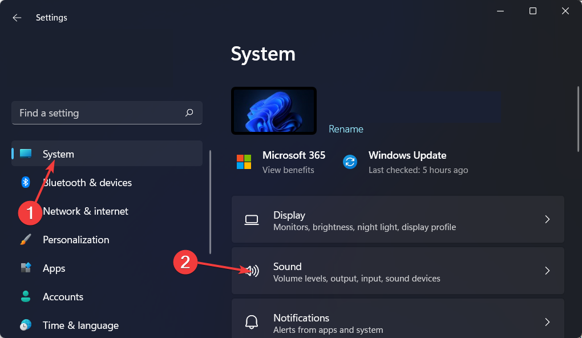The width and height of the screenshot is (582, 338).
Task: Navigate to Time & language settings
Action: (80, 325)
